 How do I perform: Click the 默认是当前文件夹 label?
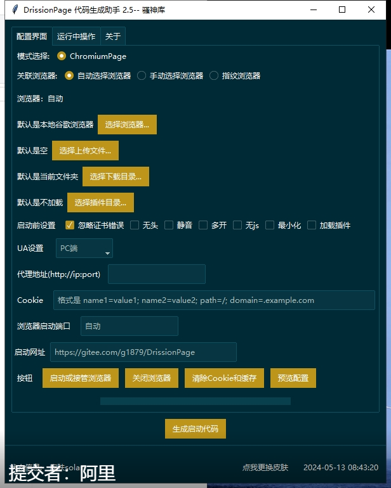click(x=48, y=176)
